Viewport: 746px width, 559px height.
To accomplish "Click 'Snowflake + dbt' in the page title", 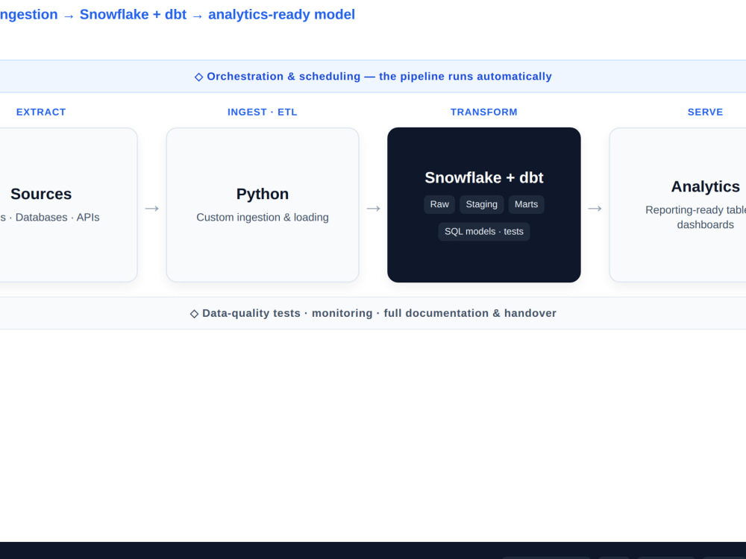I will click(x=133, y=15).
